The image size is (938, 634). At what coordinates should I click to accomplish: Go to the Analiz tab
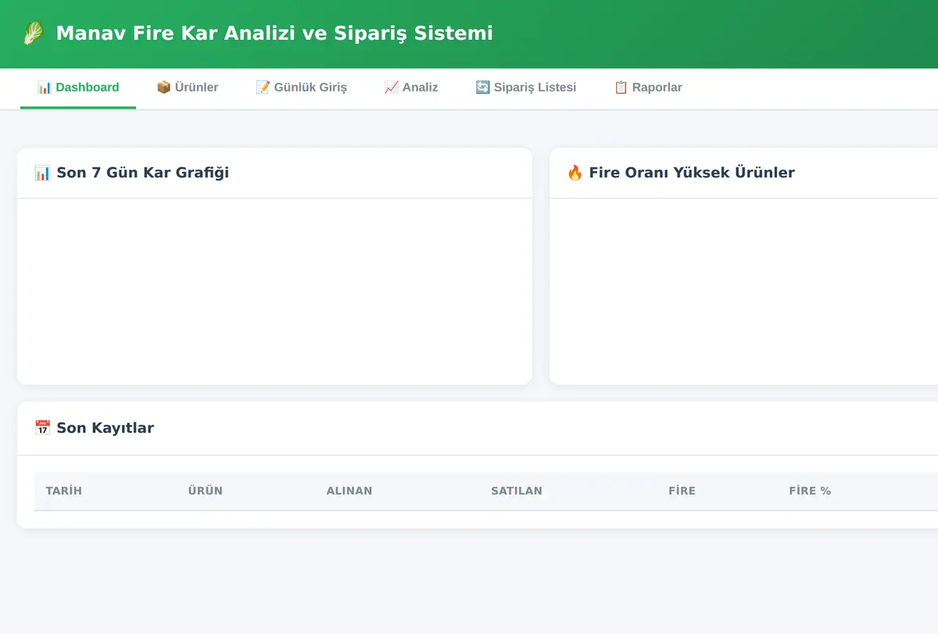pyautogui.click(x=411, y=88)
